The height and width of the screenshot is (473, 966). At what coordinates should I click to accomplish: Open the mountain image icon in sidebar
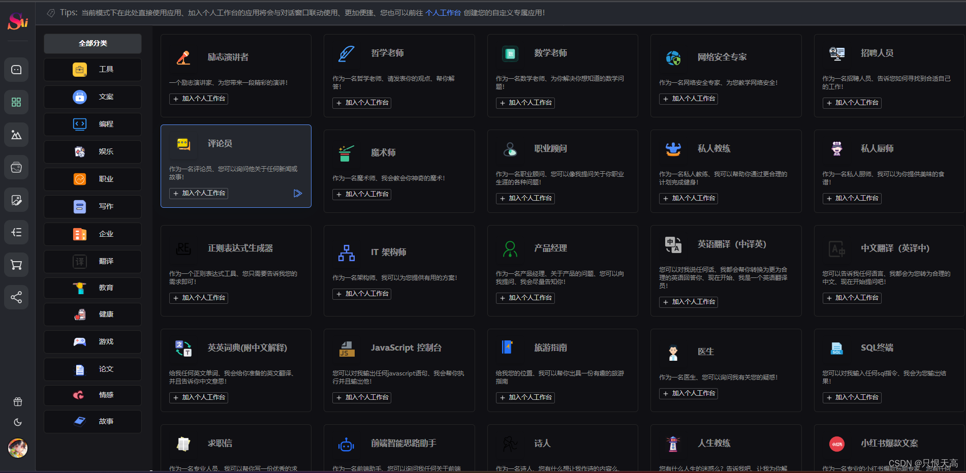click(x=16, y=135)
